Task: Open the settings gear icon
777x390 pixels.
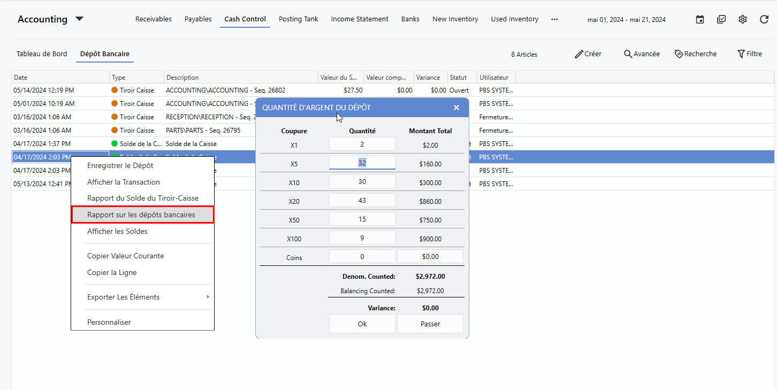Action: (743, 19)
